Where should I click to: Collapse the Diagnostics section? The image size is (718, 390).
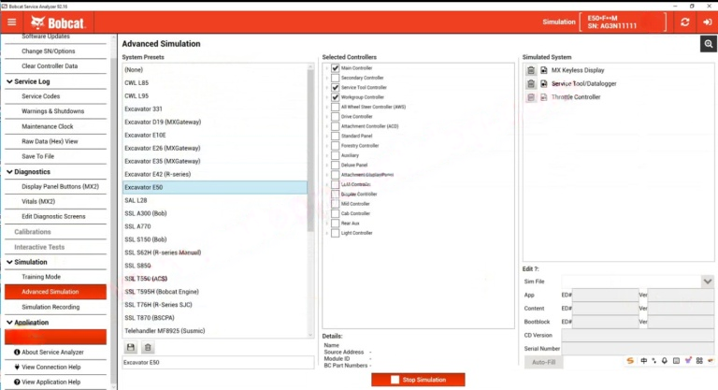[x=9, y=172]
